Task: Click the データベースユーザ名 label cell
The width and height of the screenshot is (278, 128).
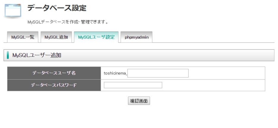Action: tap(54, 73)
